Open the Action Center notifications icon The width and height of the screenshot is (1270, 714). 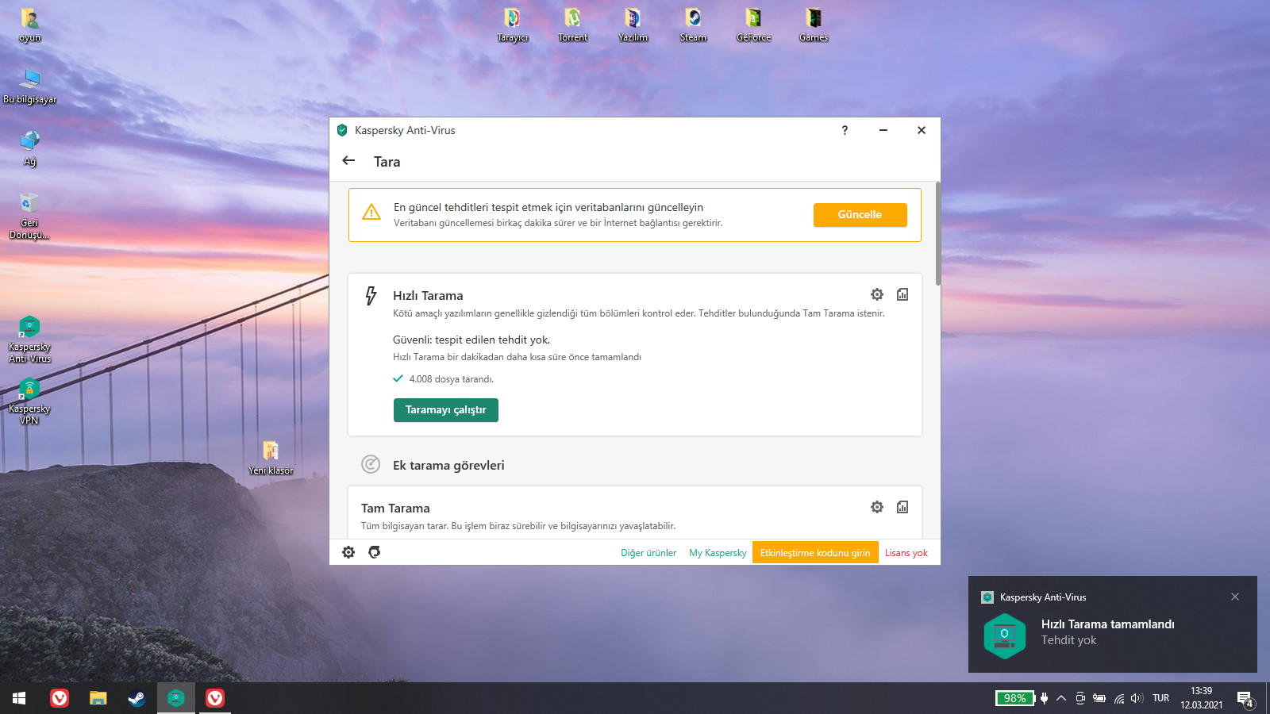click(1245, 698)
